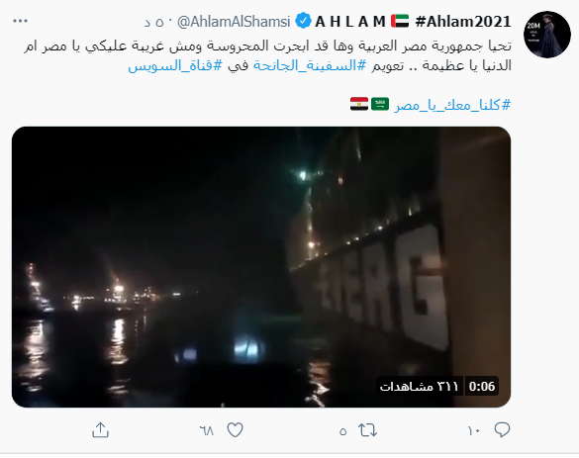579x458 pixels.
Task: Click the like count number
Action: tap(207, 430)
